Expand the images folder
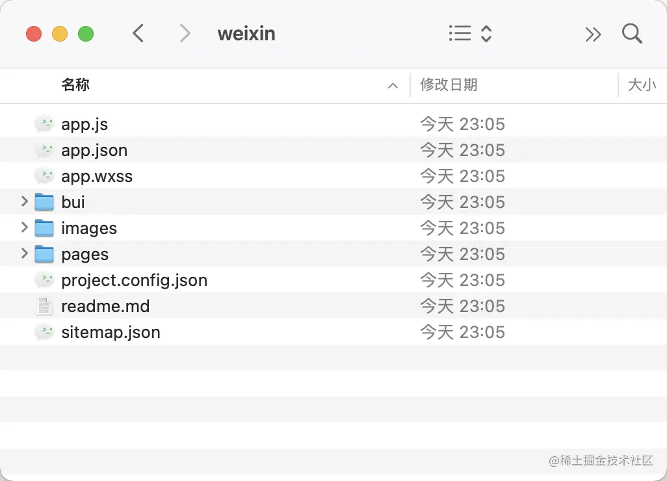Screen dimensions: 667x481 coord(24,227)
